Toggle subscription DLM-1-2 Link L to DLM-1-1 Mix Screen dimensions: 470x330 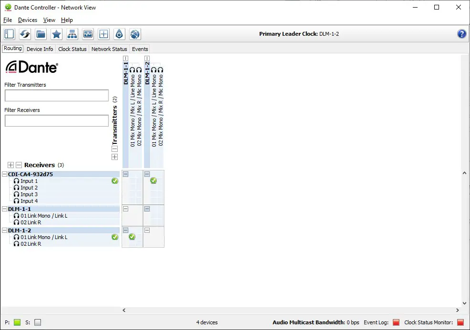(x=132, y=237)
